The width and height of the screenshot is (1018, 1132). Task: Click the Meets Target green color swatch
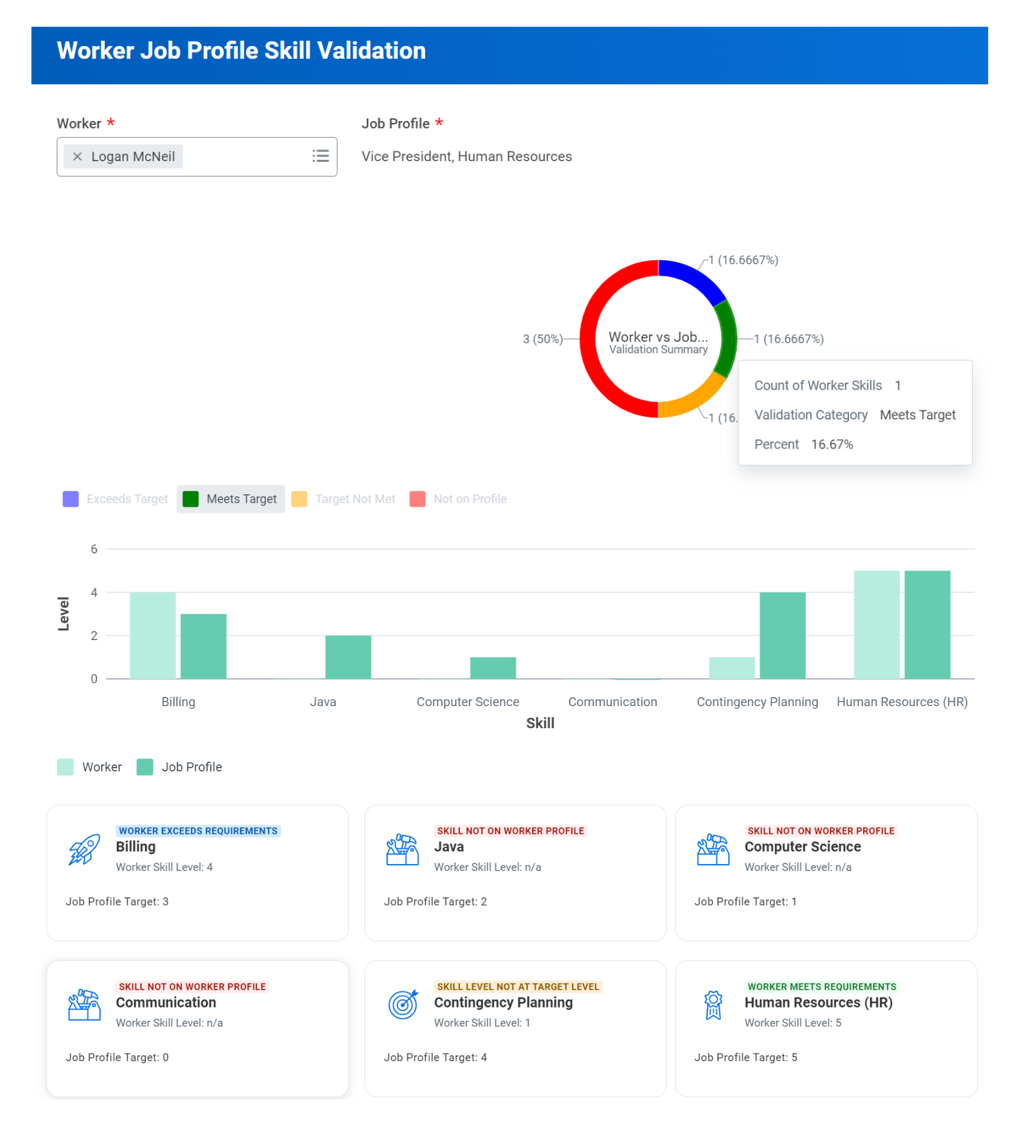[190, 499]
